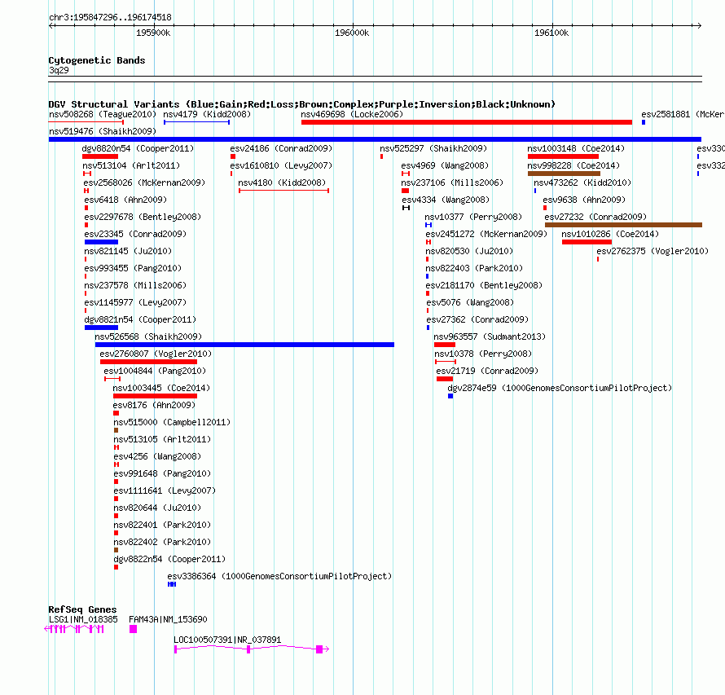Image resolution: width=725 pixels, height=695 pixels.
Task: Open the LOC100507391|NR_037891 label
Action: tap(227, 640)
